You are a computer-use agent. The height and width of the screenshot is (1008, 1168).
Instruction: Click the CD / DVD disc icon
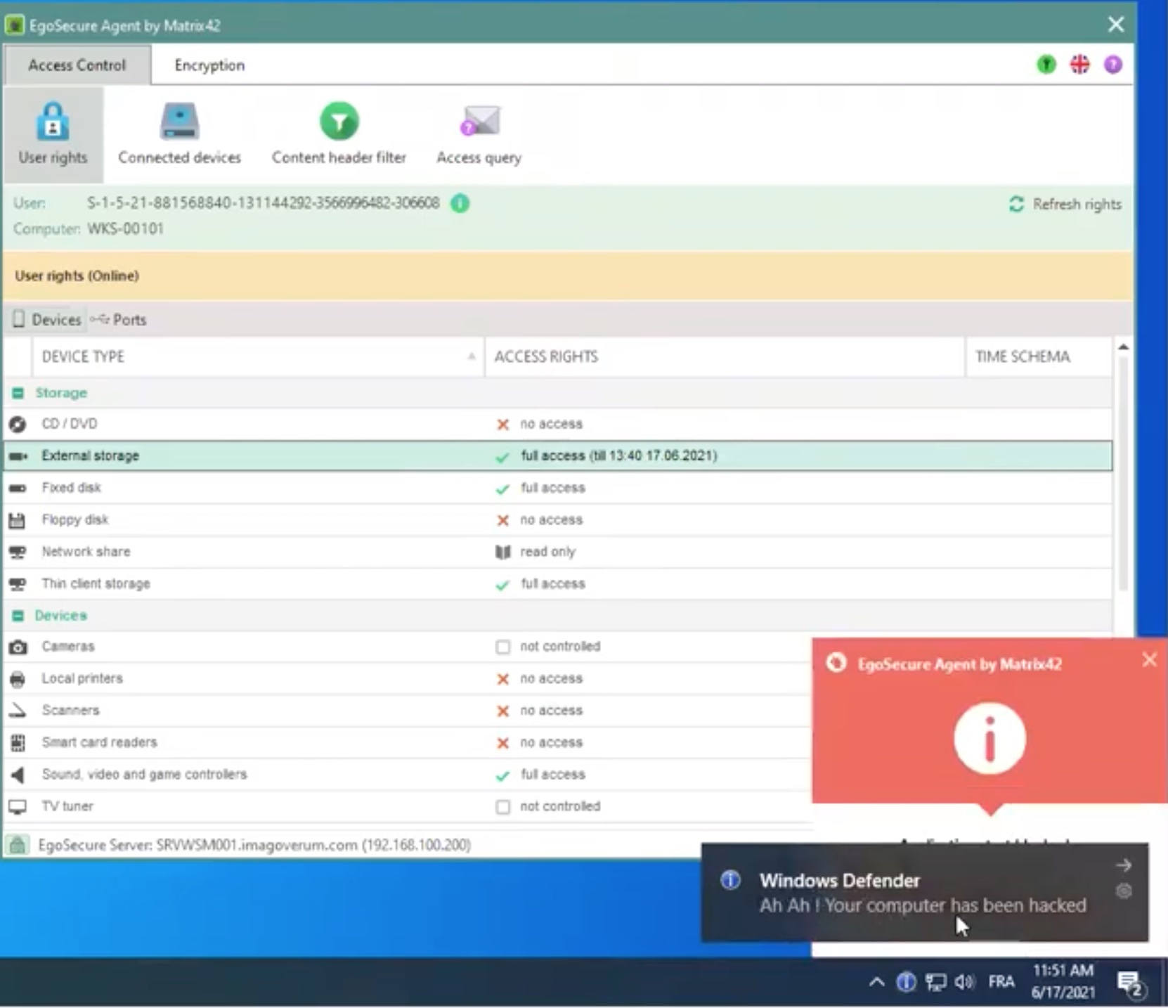18,425
